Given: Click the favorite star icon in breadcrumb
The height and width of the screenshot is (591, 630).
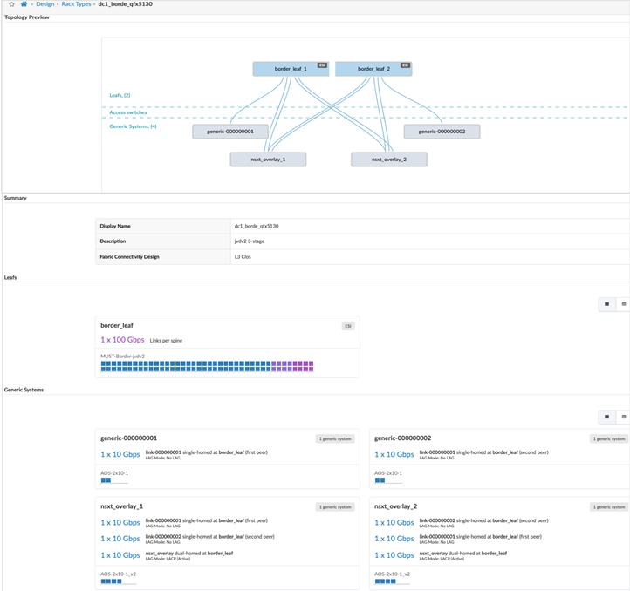Looking at the screenshot, I should [x=11, y=4].
